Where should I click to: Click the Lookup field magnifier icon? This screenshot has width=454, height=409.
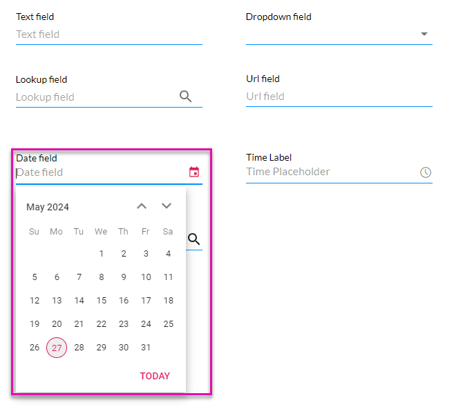[x=185, y=97]
